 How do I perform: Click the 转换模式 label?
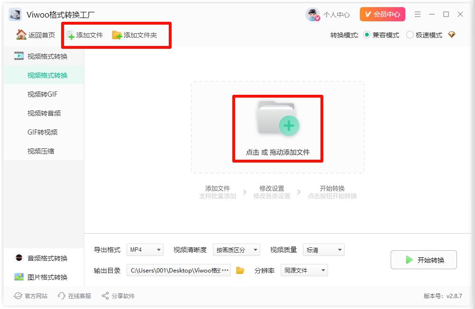coord(345,35)
